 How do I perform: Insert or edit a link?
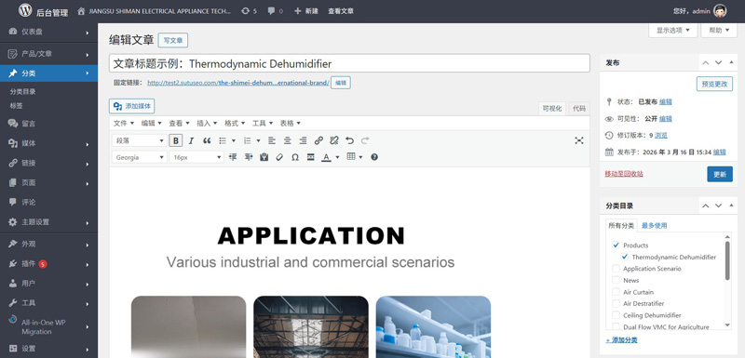[x=318, y=140]
